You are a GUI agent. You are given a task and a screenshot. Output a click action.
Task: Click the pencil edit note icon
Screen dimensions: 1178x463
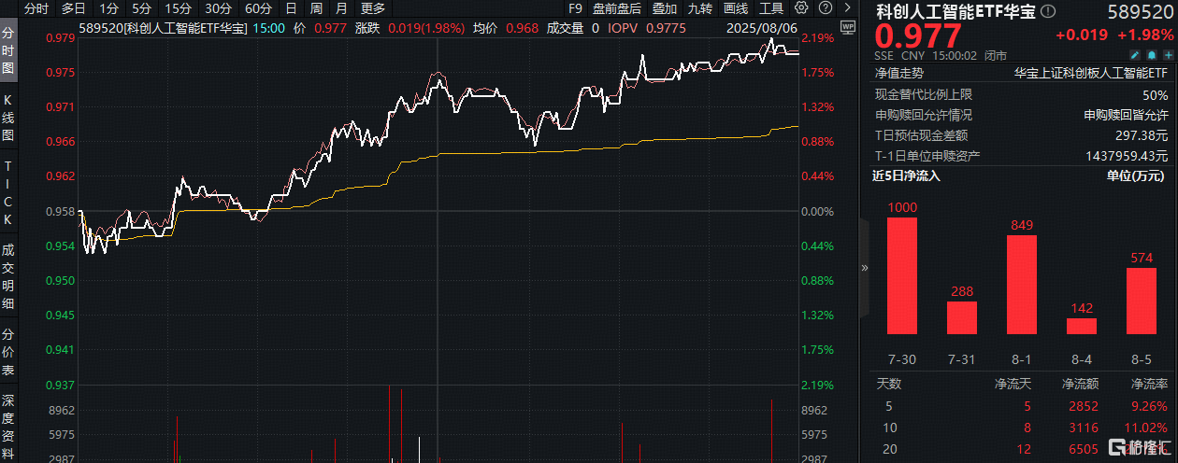(1134, 55)
